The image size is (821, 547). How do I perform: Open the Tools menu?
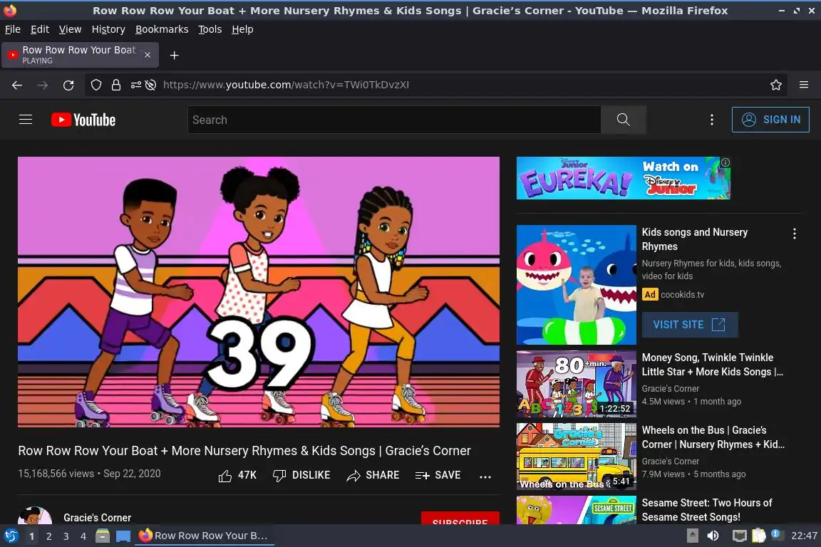click(210, 29)
